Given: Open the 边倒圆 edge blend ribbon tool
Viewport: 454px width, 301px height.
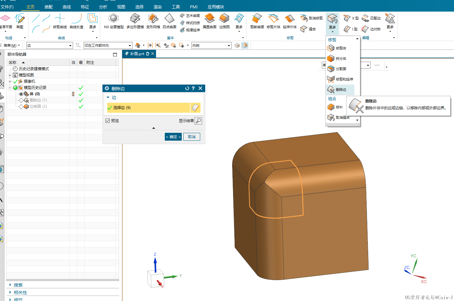Looking at the screenshot, I should (224, 21).
